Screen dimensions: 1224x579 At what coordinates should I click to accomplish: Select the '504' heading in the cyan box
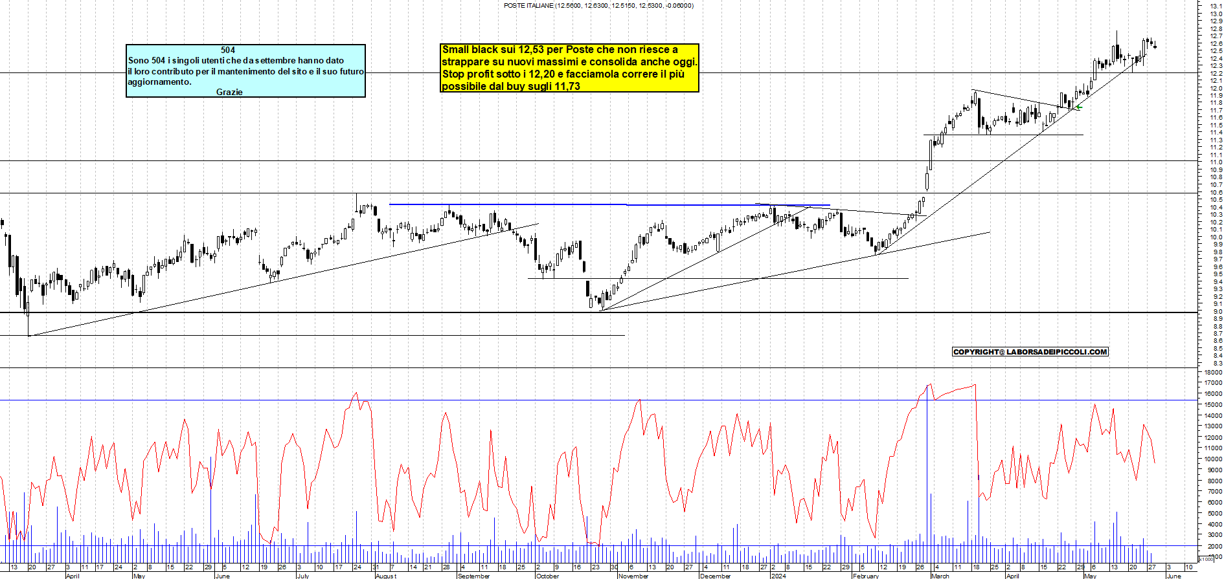(x=228, y=50)
